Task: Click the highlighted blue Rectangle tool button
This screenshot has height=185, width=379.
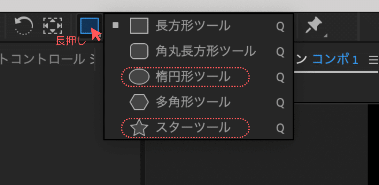Action: pos(89,26)
